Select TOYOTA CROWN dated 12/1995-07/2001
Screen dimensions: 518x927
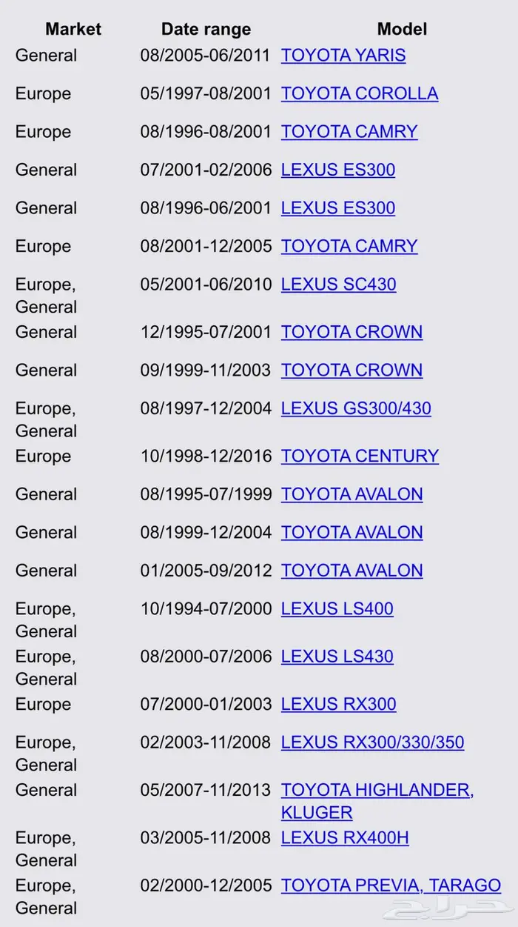352,332
